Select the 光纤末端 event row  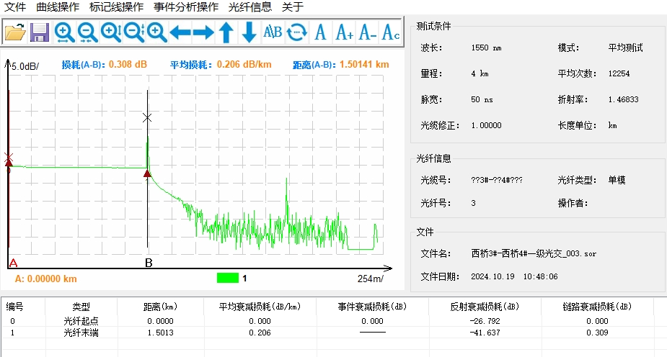pyautogui.click(x=81, y=333)
